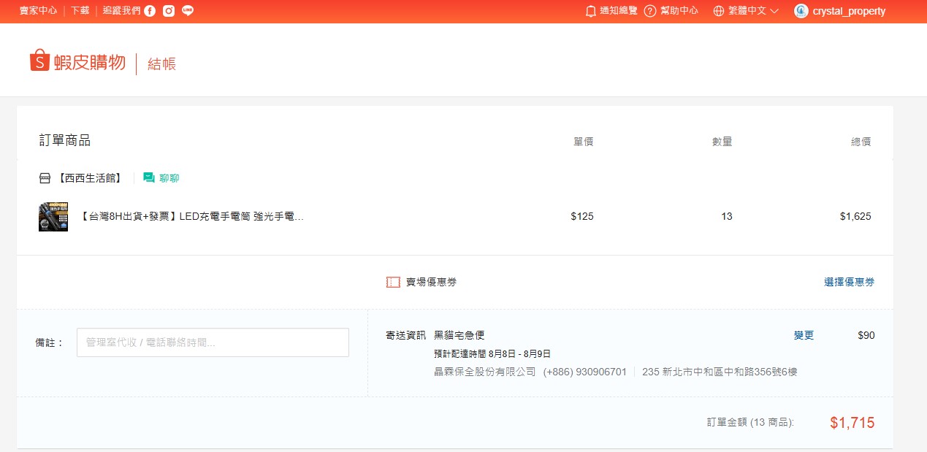The image size is (927, 452).
Task: Open the crystal_property account name
Action: pyautogui.click(x=849, y=11)
